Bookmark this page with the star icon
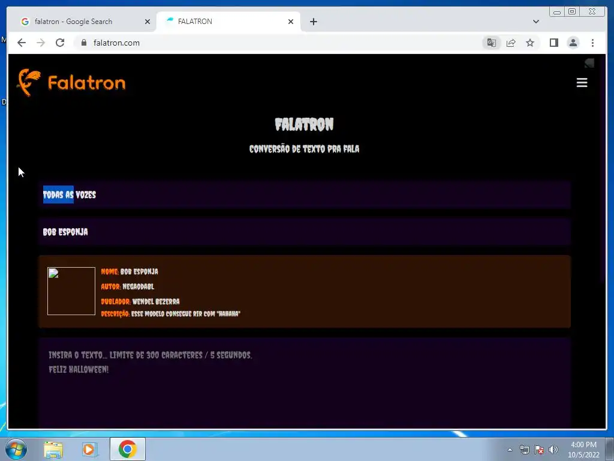The width and height of the screenshot is (614, 461). tap(530, 43)
